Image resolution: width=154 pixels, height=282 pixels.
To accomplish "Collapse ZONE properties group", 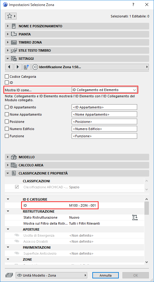I will tap(8, 259).
